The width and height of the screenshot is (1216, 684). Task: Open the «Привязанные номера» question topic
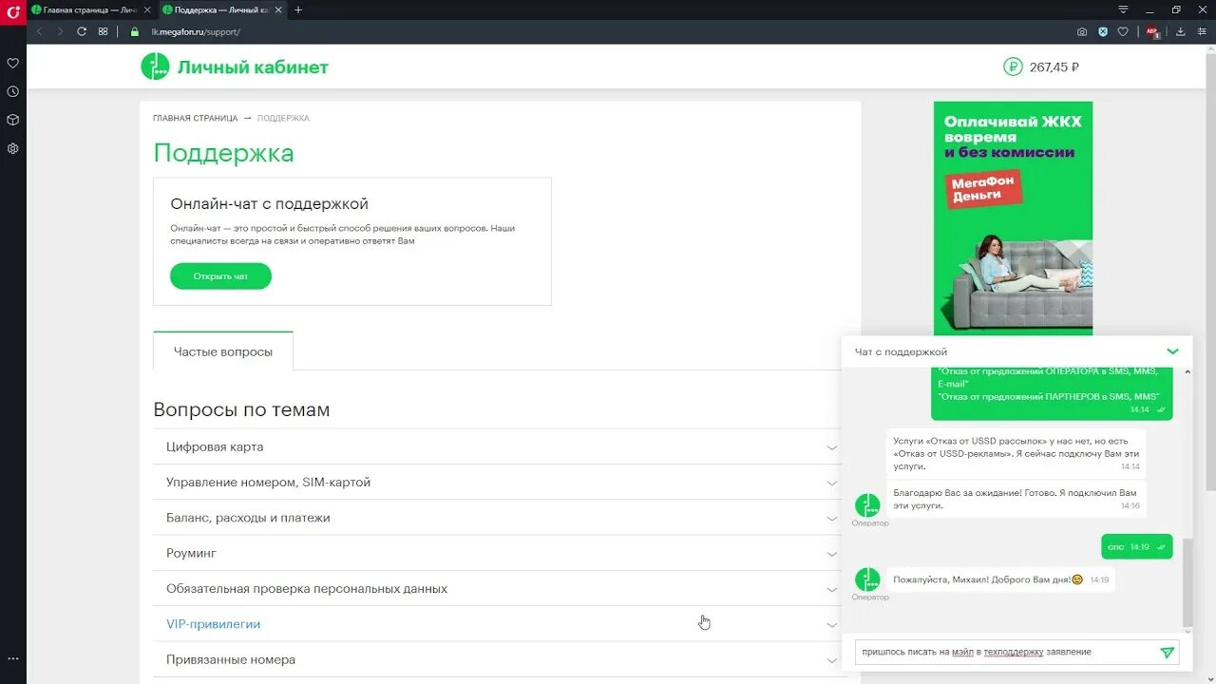[231, 659]
